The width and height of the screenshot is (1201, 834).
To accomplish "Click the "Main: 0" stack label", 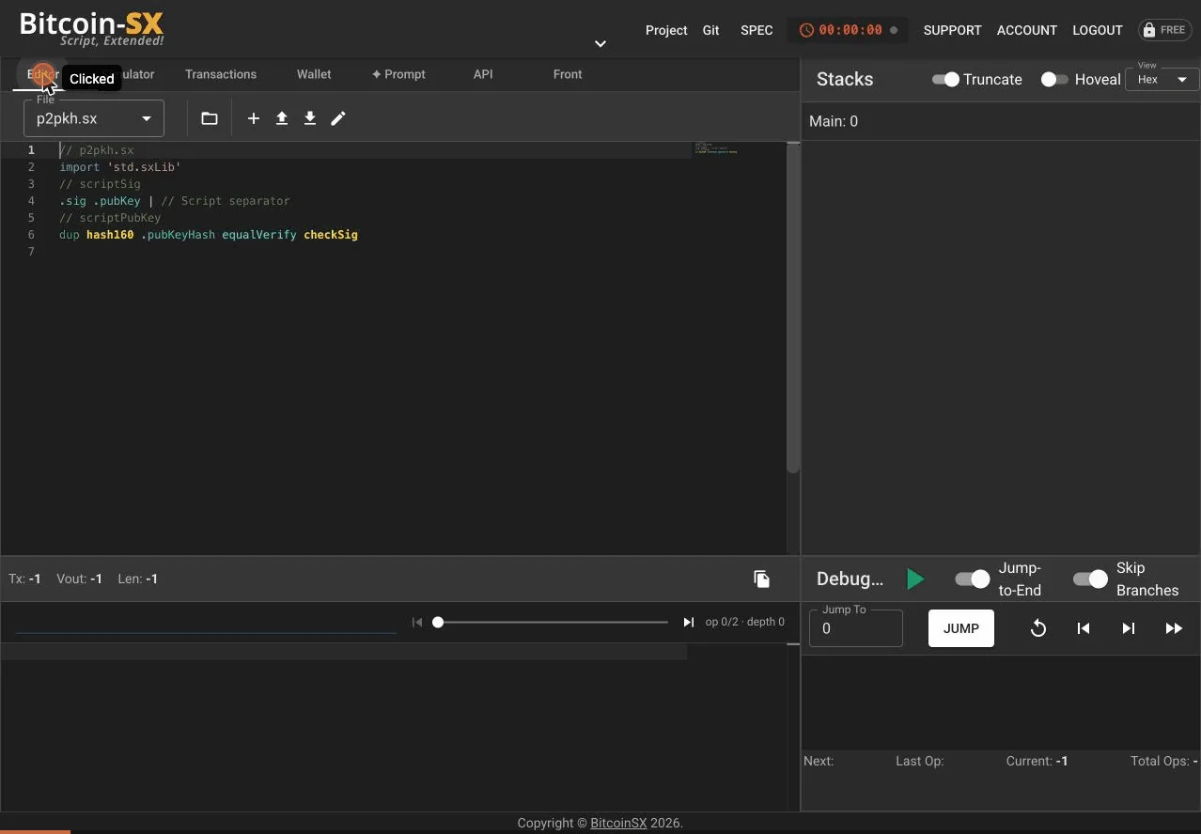I will (x=834, y=121).
